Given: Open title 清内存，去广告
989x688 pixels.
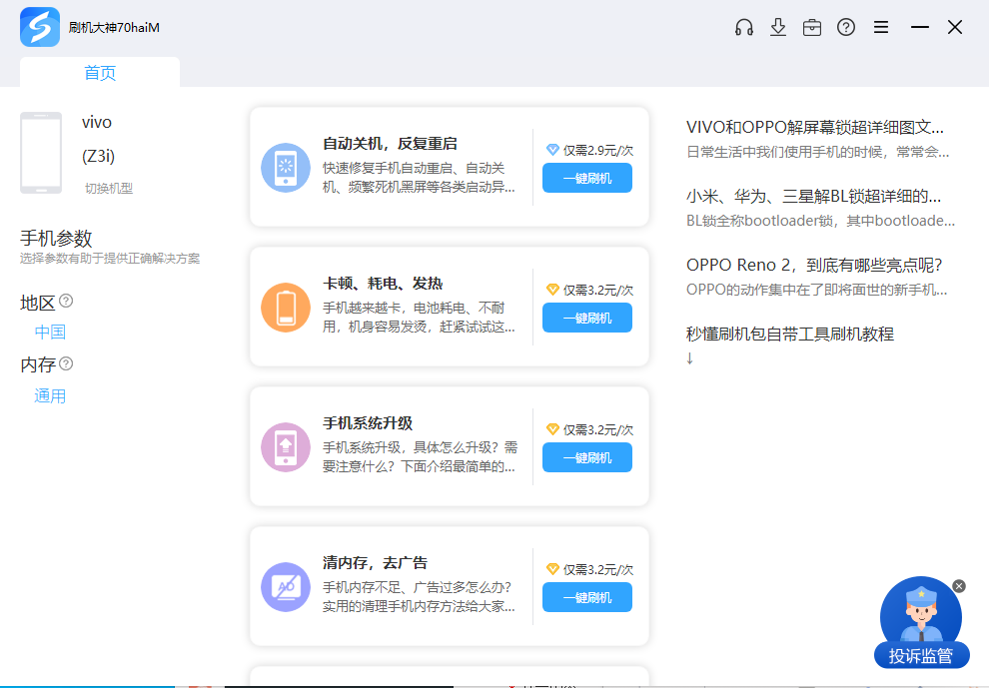Looking at the screenshot, I should point(375,562).
